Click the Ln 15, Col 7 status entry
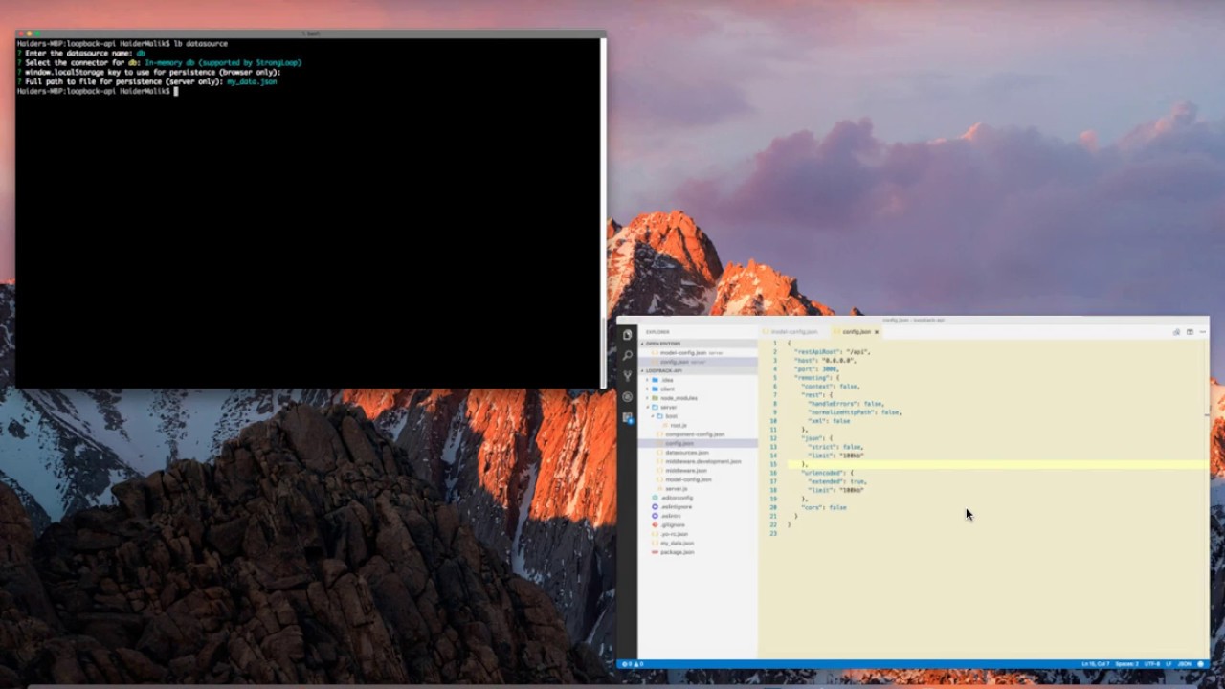 pyautogui.click(x=1096, y=663)
